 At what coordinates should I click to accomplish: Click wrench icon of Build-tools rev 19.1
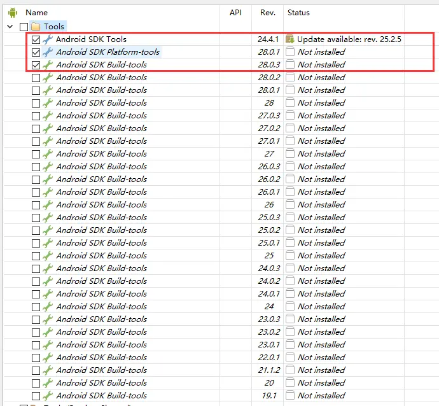click(x=48, y=396)
